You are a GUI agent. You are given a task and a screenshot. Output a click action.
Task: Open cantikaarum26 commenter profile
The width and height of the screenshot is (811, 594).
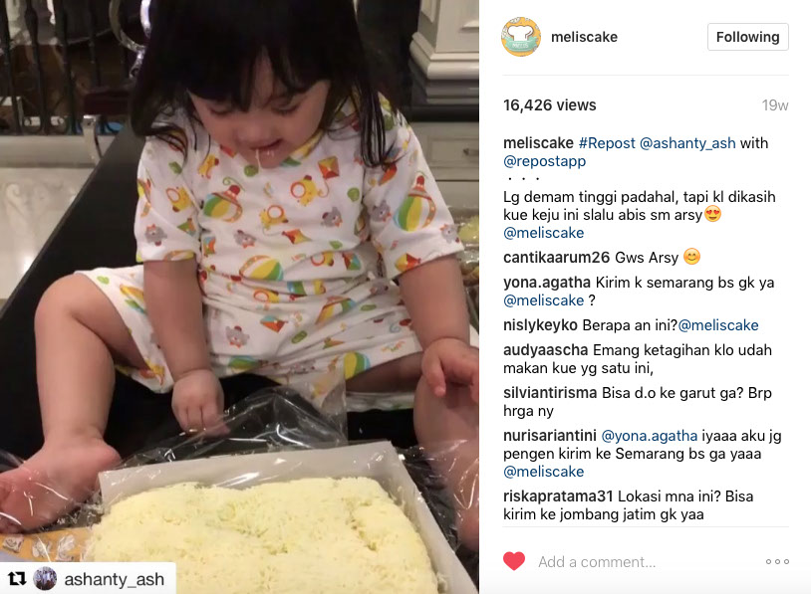555,258
